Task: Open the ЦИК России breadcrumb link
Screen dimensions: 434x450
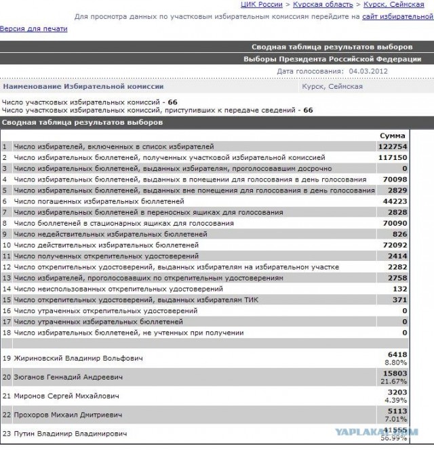Action: click(x=261, y=5)
